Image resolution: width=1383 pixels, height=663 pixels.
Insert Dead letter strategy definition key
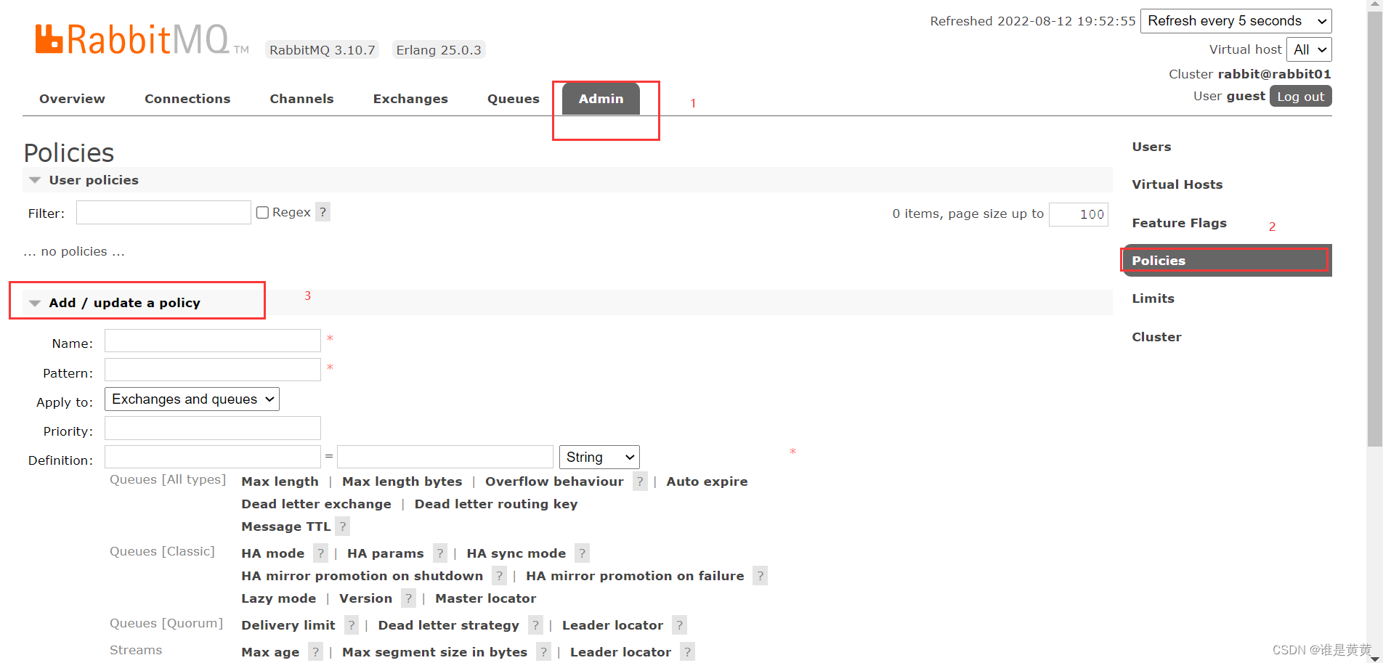(x=448, y=625)
